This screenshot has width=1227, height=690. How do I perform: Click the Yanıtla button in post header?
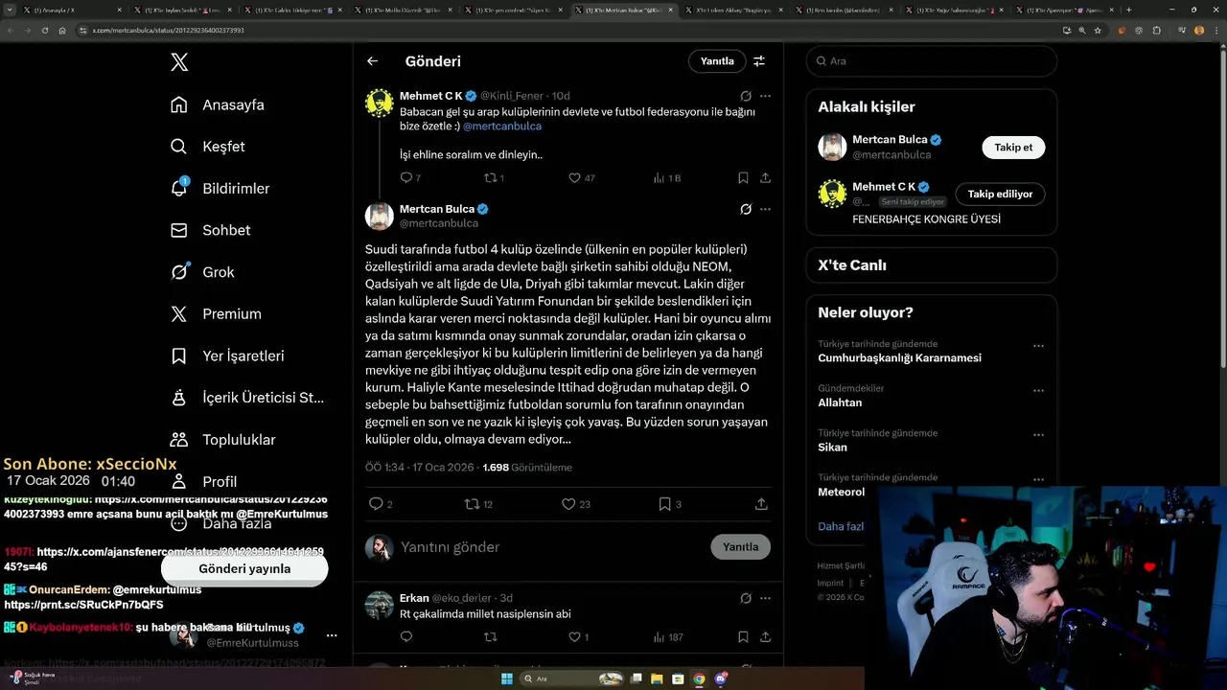click(x=717, y=61)
